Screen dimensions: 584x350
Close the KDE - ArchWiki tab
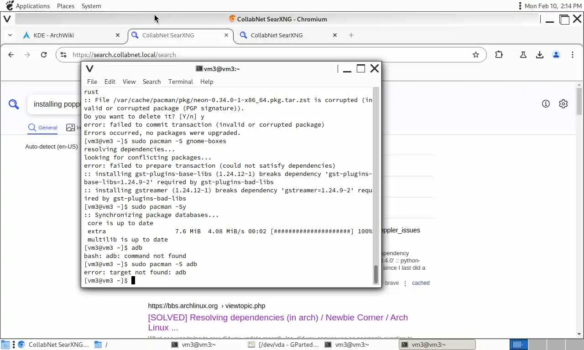coord(118,35)
